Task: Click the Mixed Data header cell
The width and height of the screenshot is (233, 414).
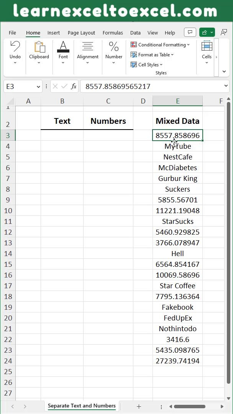Action: [x=177, y=121]
